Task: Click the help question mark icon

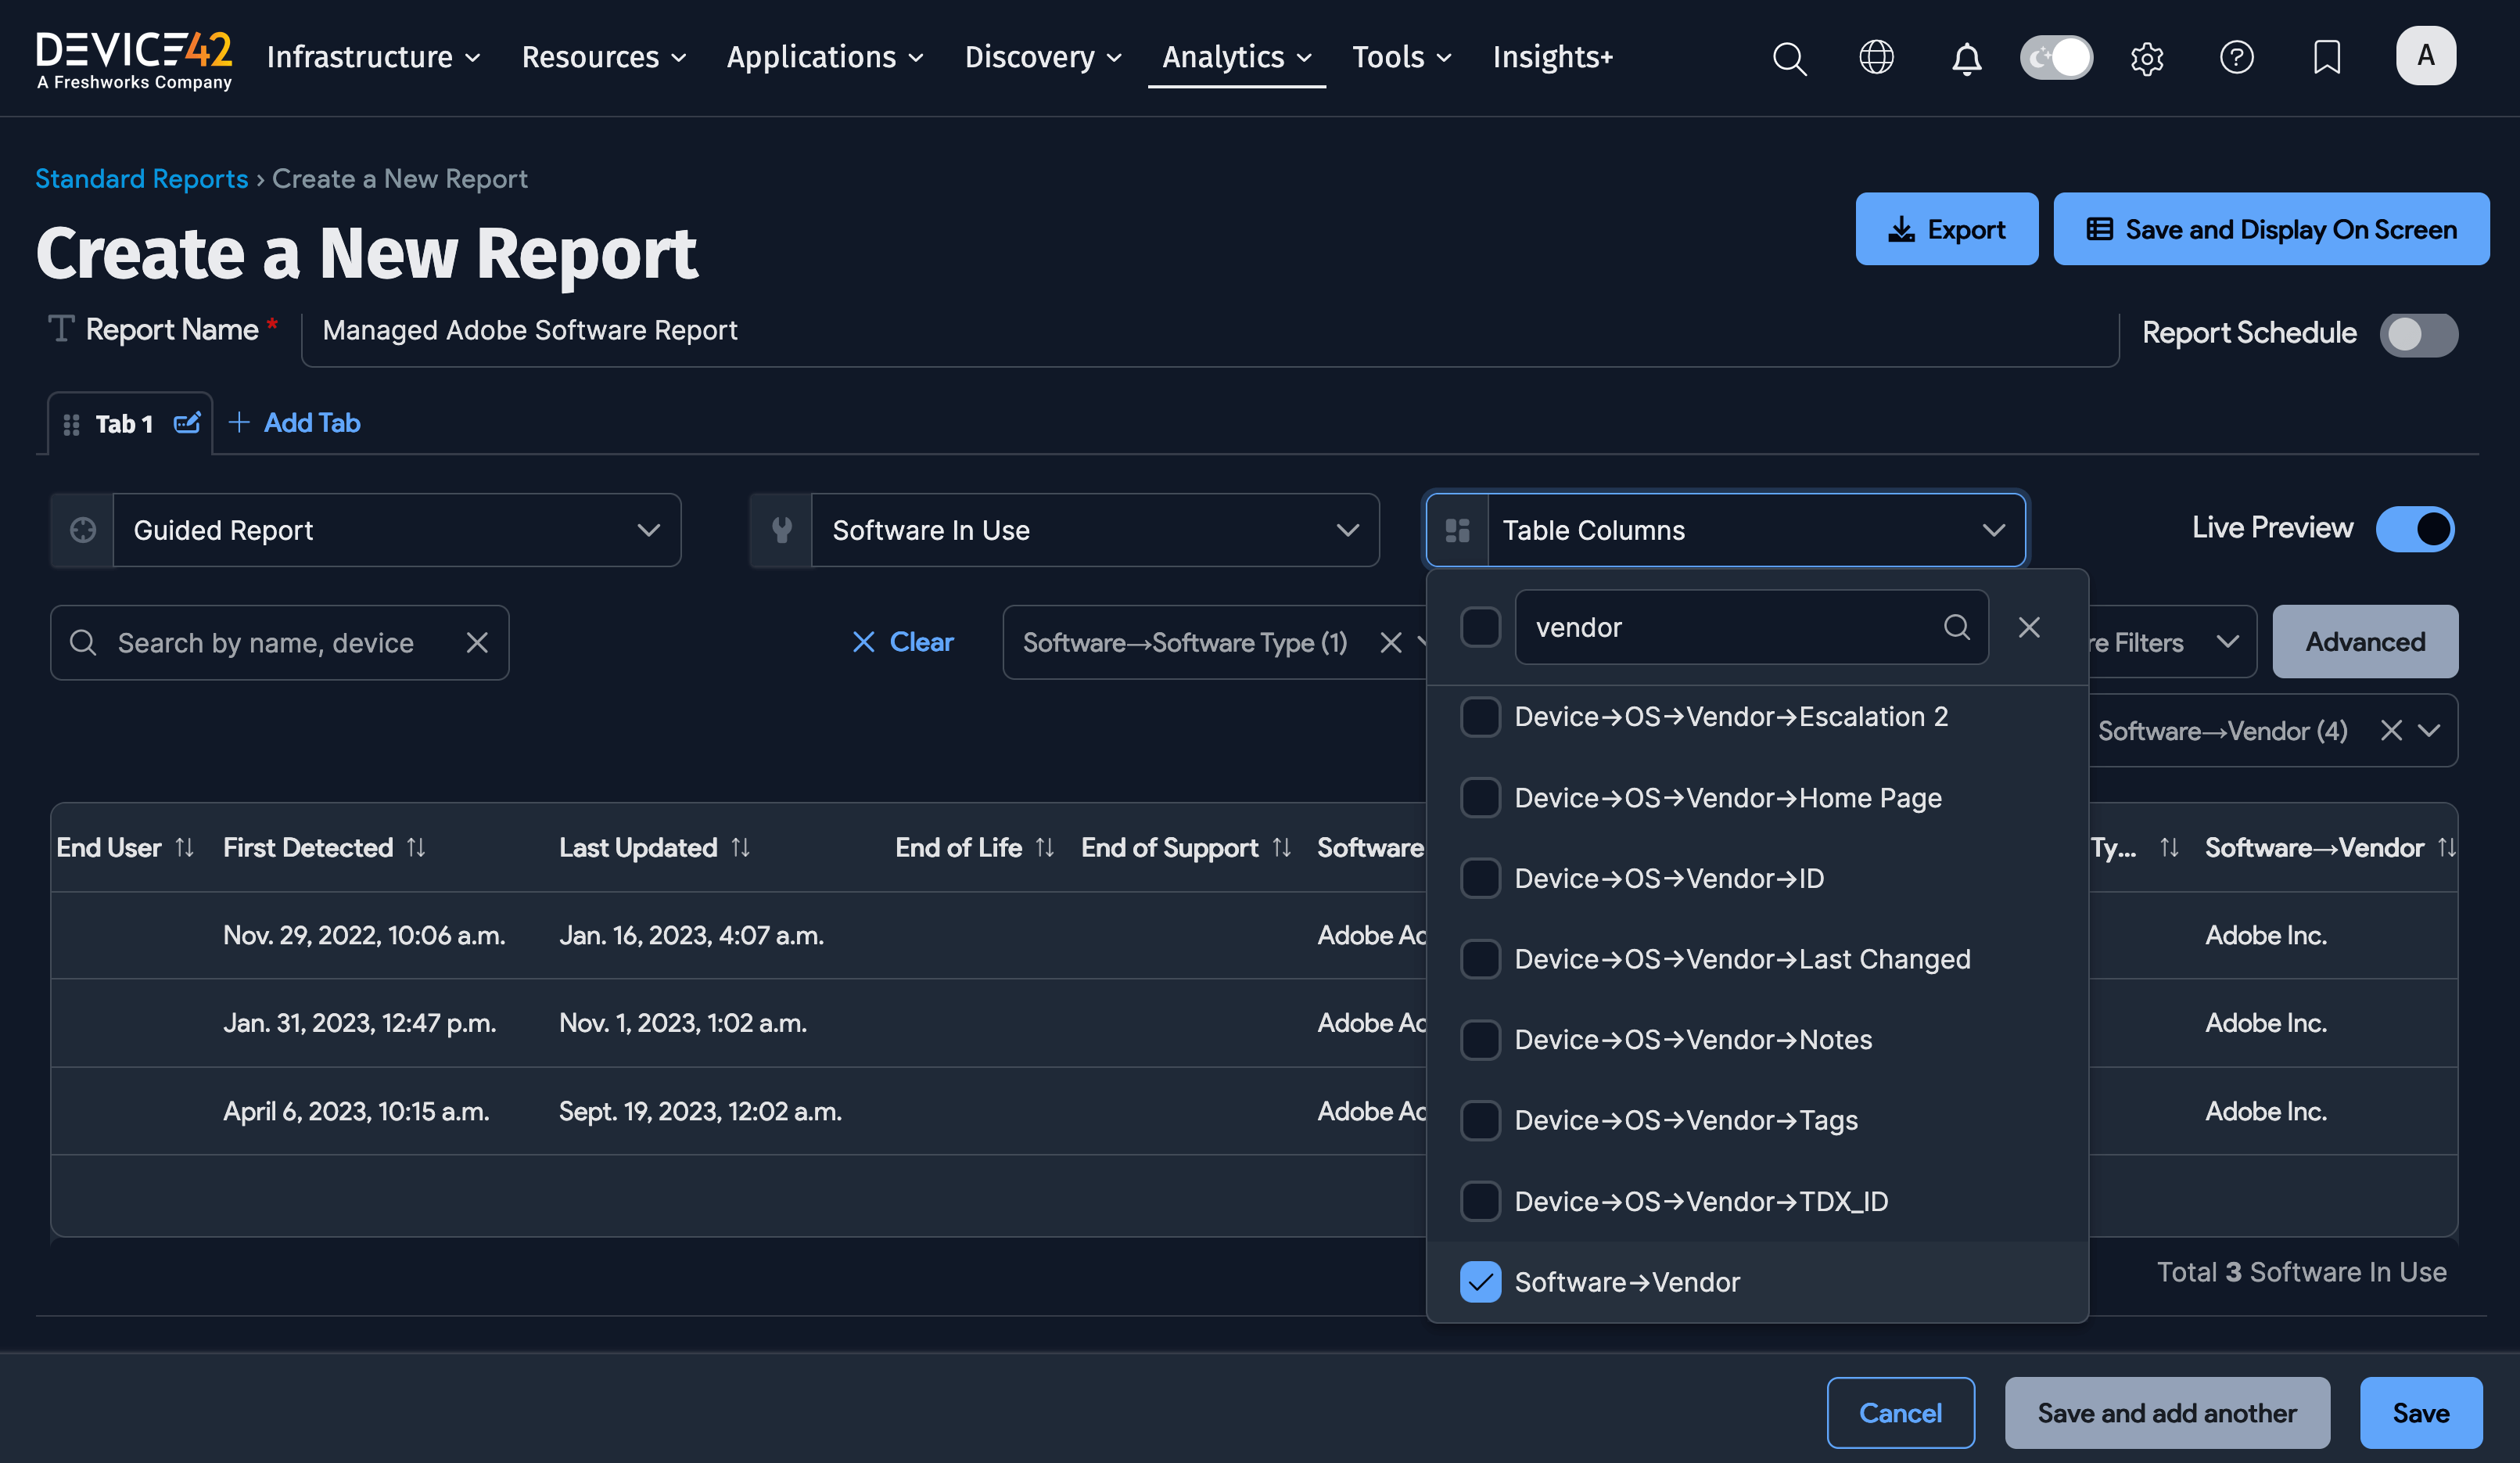Action: click(x=2236, y=57)
